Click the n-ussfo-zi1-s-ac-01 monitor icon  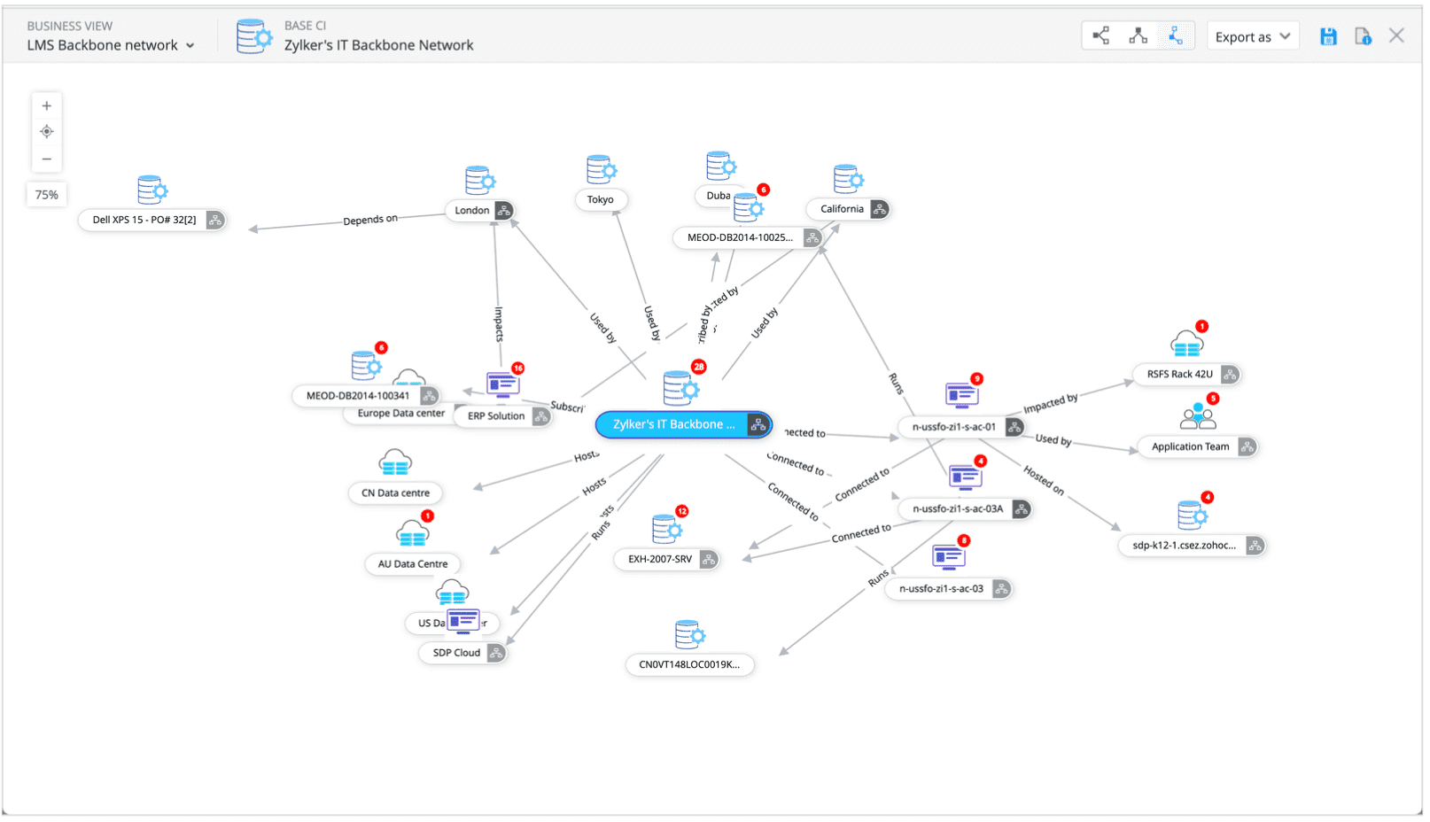point(960,395)
